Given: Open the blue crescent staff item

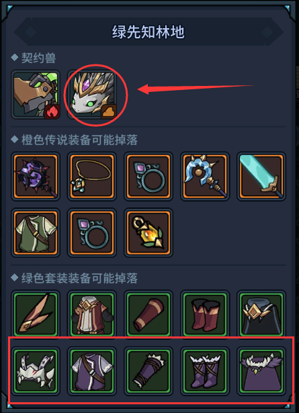Looking at the screenshot, I should 205,176.
